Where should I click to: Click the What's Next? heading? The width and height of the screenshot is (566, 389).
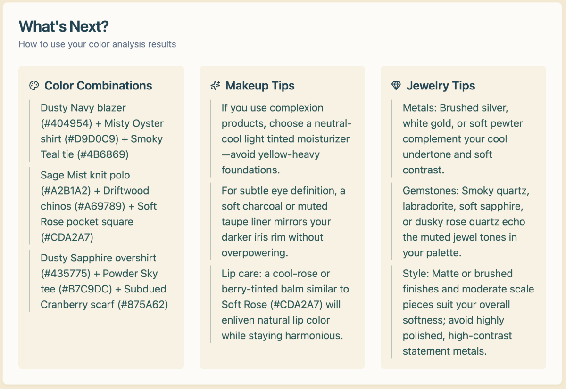coord(64,26)
